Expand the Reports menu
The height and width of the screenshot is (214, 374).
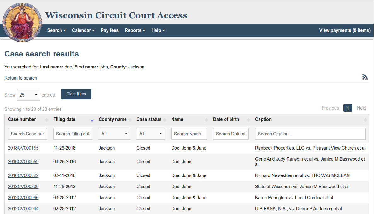tap(135, 30)
